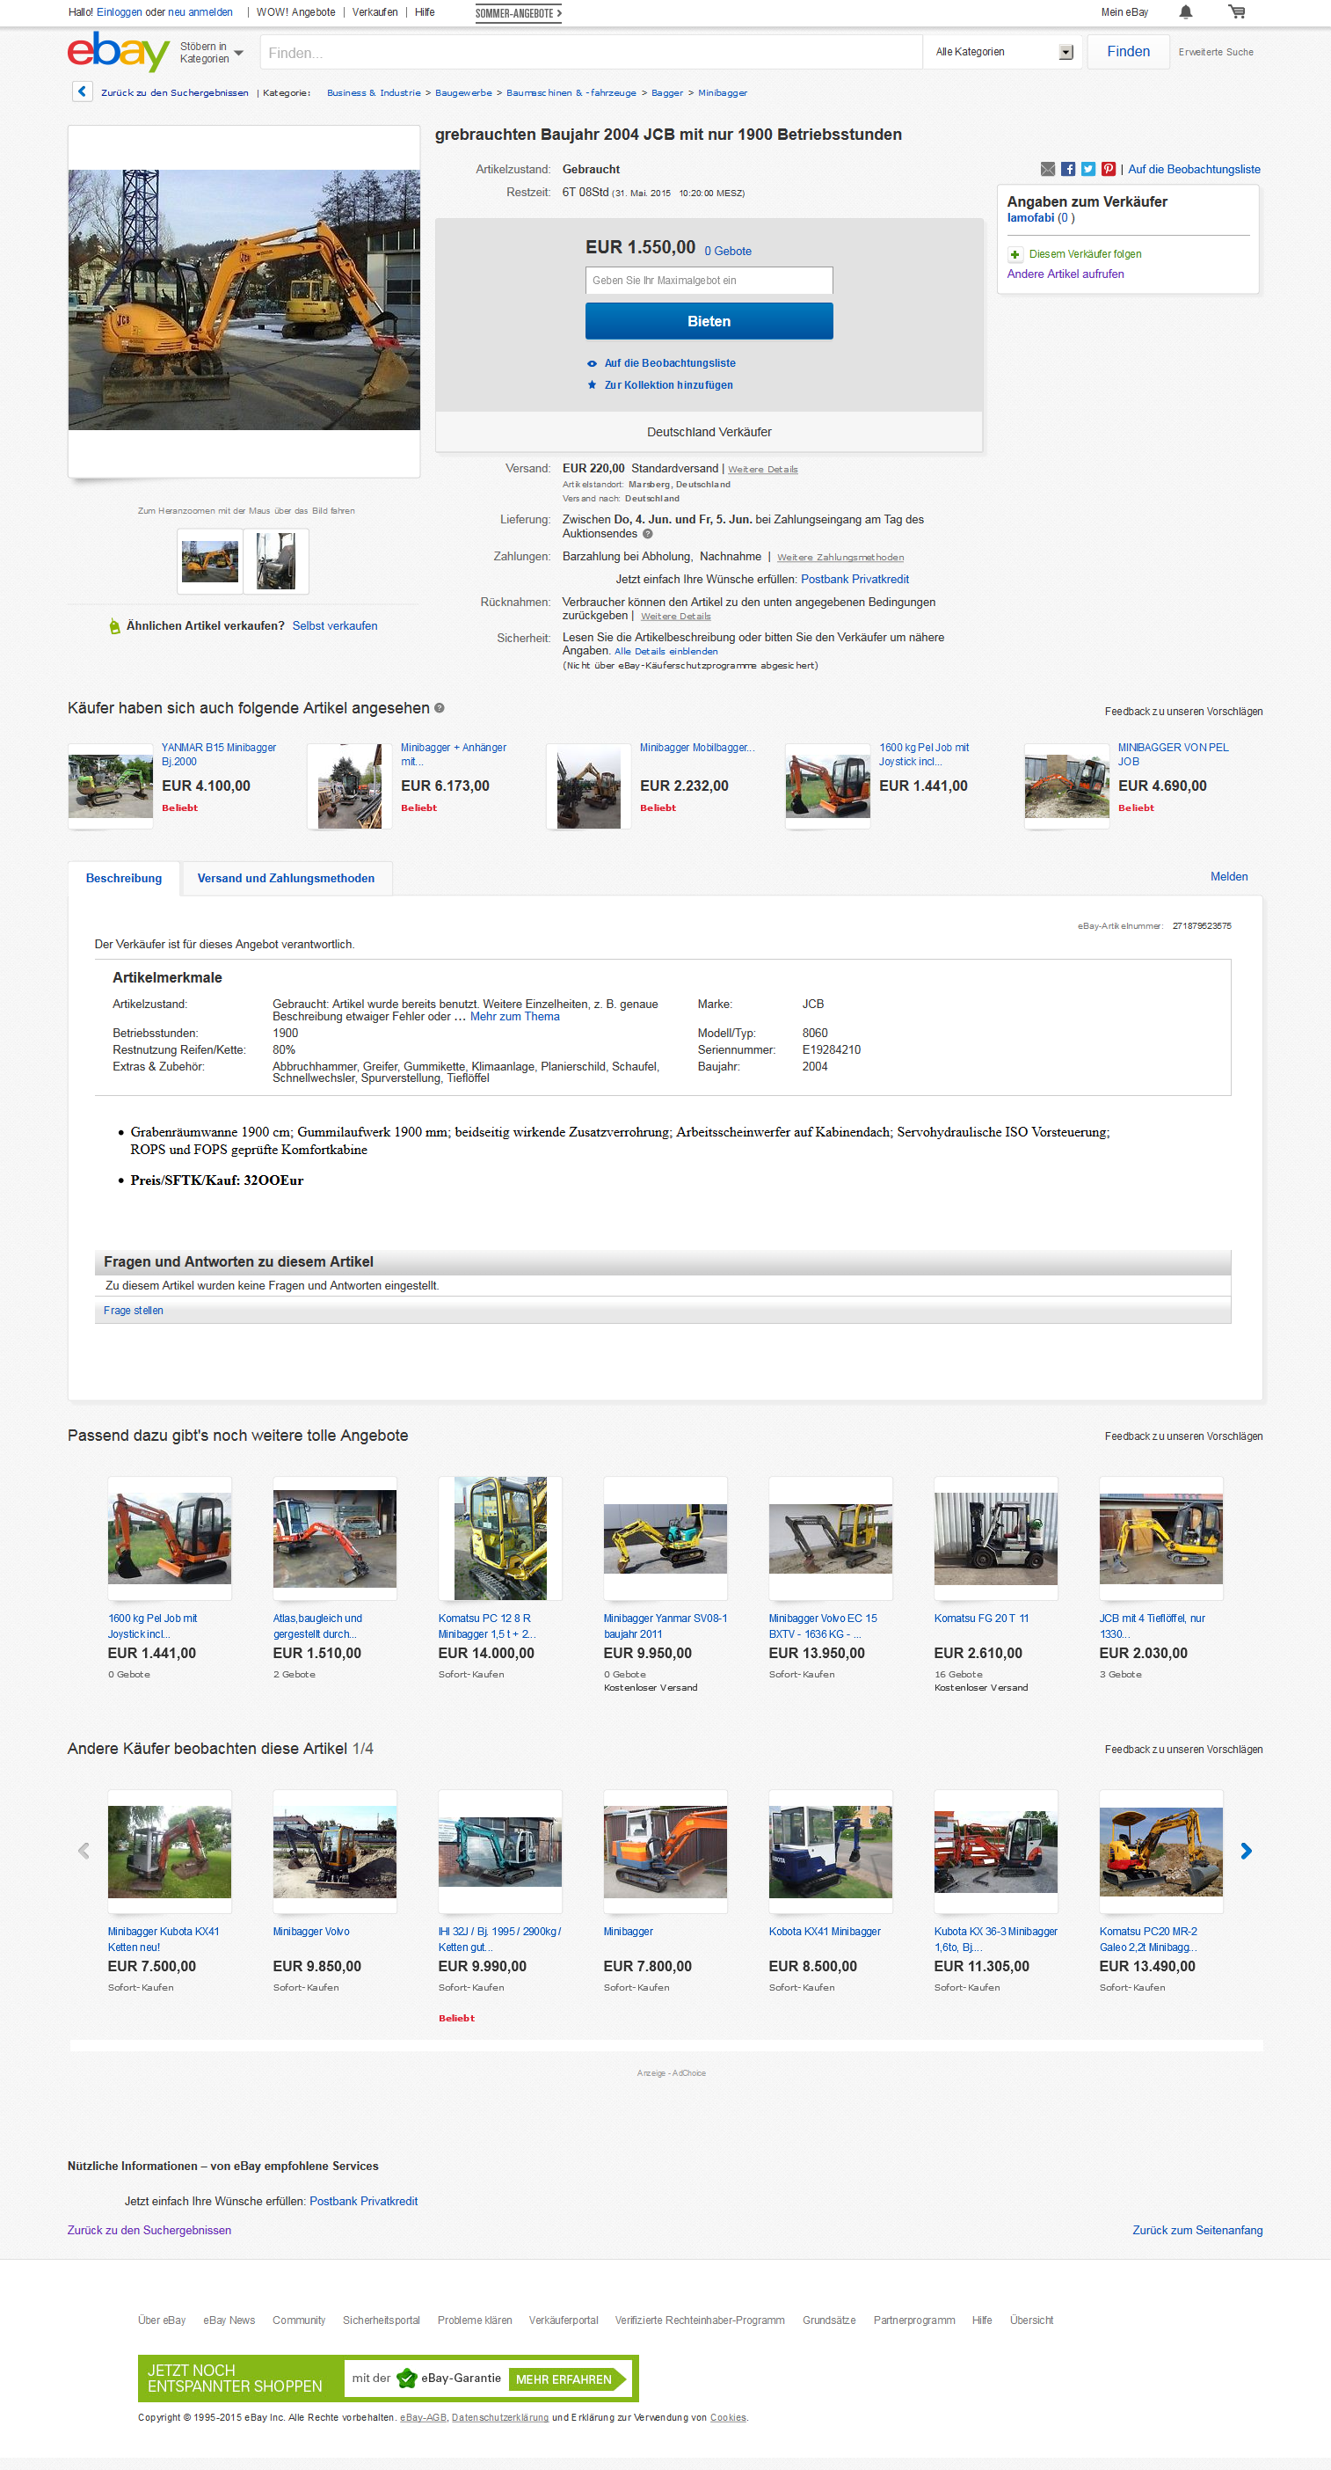
Task: Click the back arrow to search results
Action: [x=83, y=92]
